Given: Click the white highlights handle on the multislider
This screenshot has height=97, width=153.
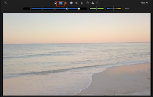Looking at the screenshot, I should (x=79, y=9).
